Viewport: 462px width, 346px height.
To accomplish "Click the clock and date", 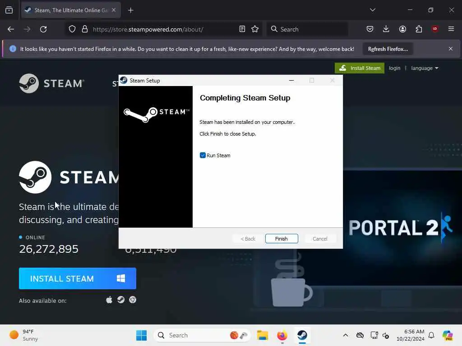I will (x=411, y=335).
